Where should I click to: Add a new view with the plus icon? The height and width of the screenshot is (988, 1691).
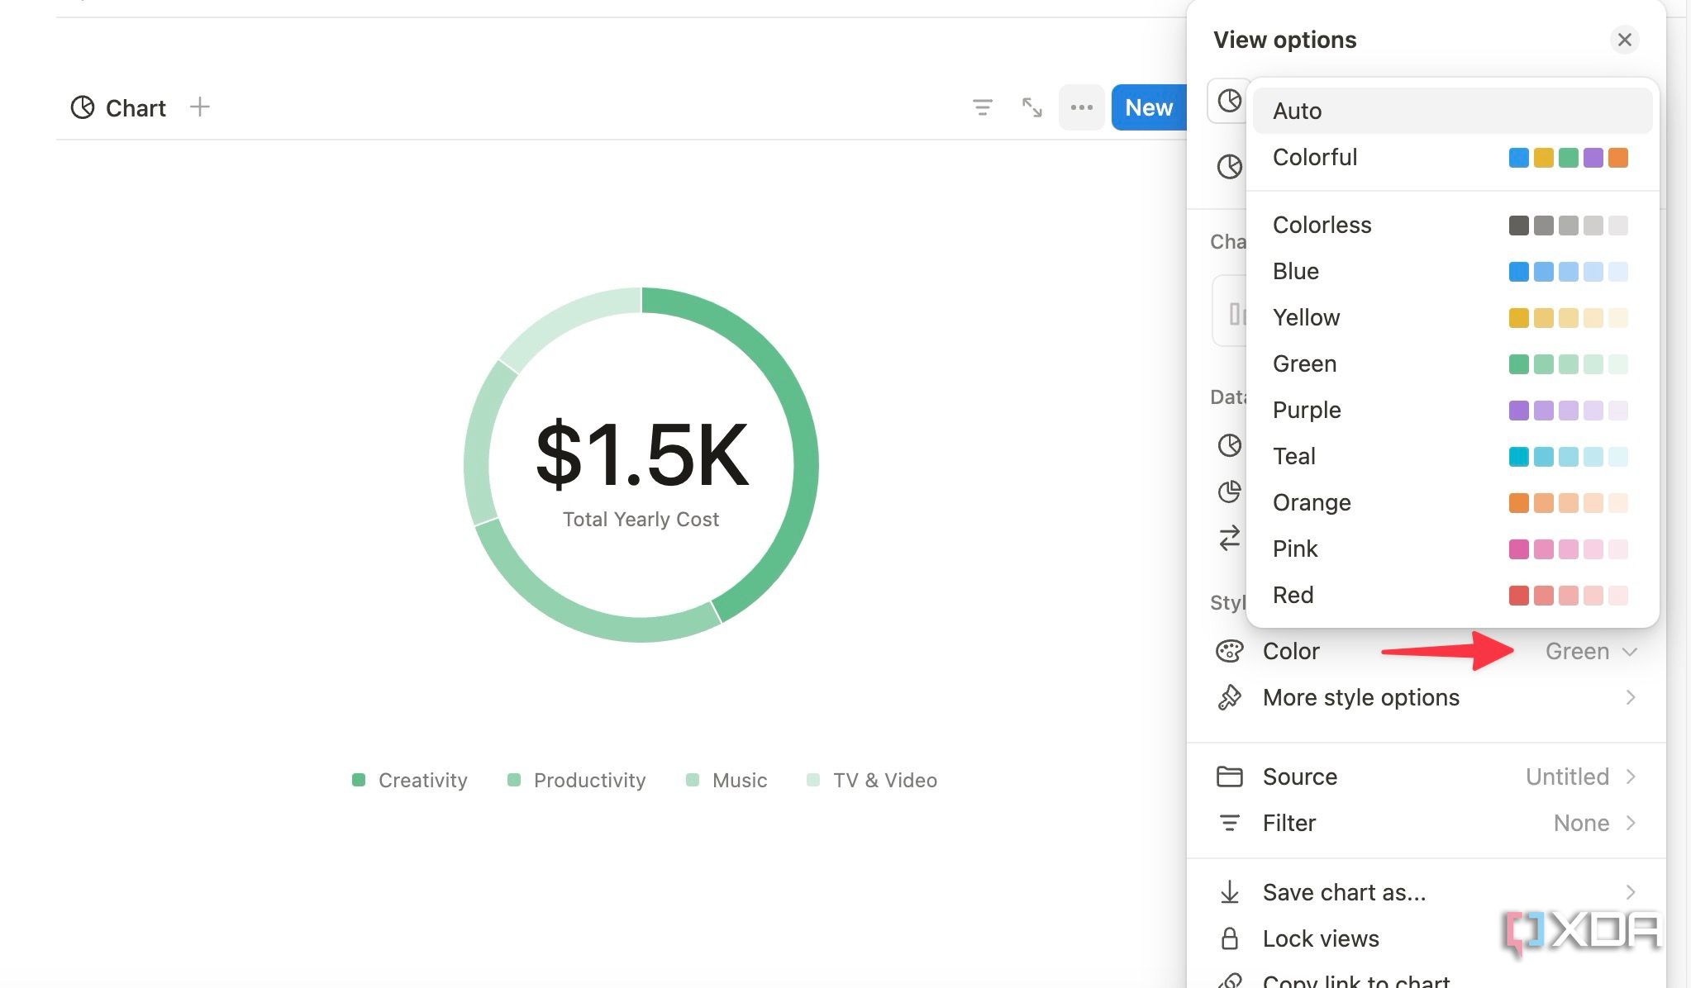pyautogui.click(x=199, y=107)
